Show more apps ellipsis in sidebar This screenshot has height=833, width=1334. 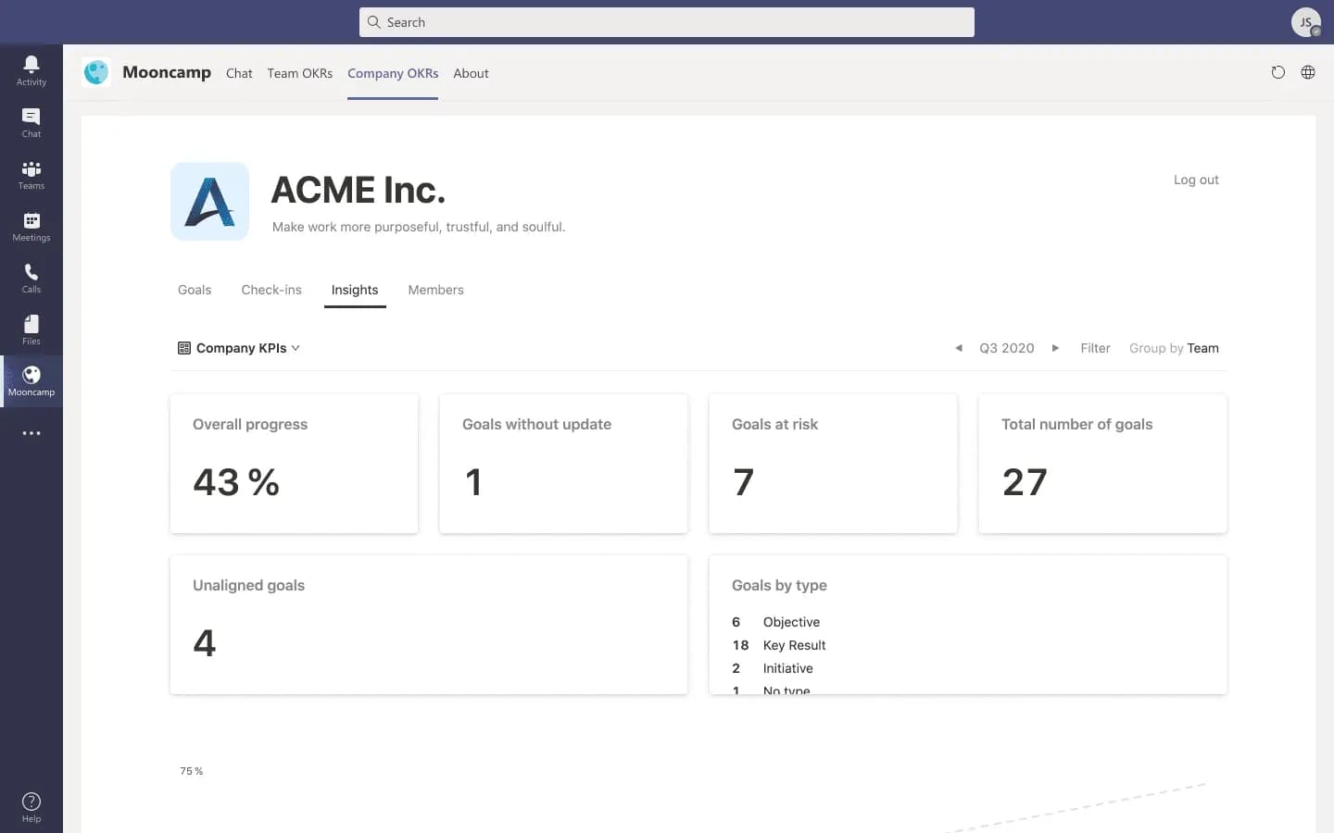click(31, 433)
